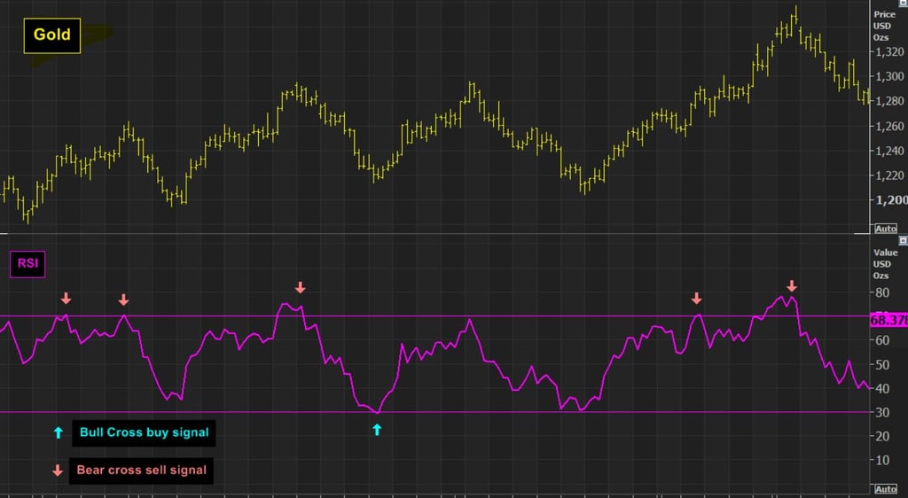
Task: Maximize the RSI panel with its corner icon
Action: point(903,240)
